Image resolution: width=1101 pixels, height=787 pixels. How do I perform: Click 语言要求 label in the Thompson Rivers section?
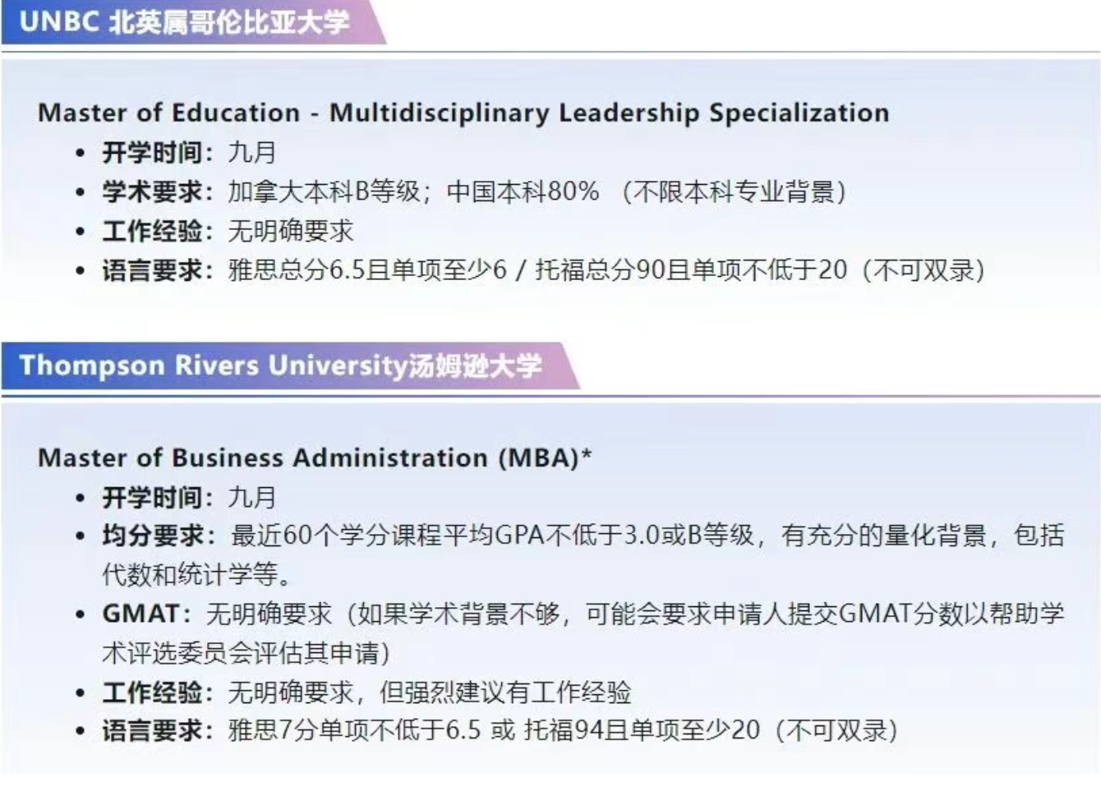[x=152, y=729]
